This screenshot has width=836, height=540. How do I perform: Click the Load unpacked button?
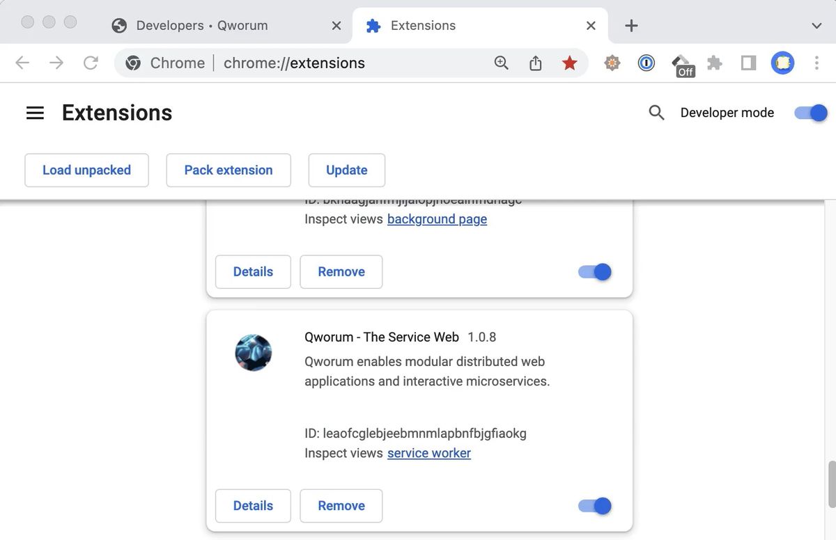click(x=86, y=170)
